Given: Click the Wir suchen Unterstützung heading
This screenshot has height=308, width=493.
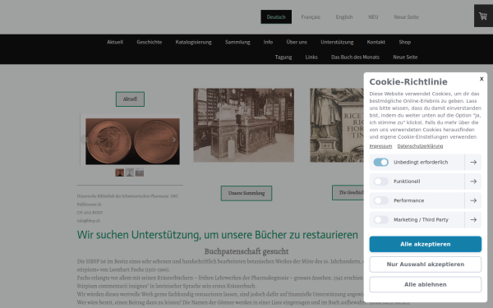Looking at the screenshot, I should click(218, 235).
